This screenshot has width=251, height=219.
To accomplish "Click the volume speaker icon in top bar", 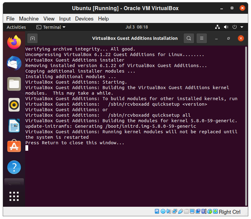I will (226, 27).
